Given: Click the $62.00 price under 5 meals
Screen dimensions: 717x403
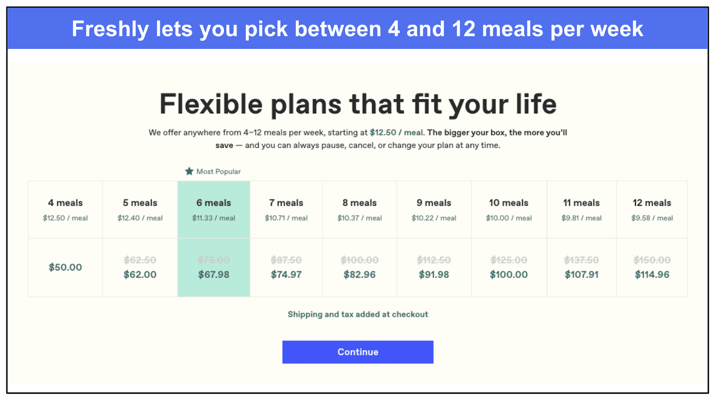Looking at the screenshot, I should pos(140,274).
